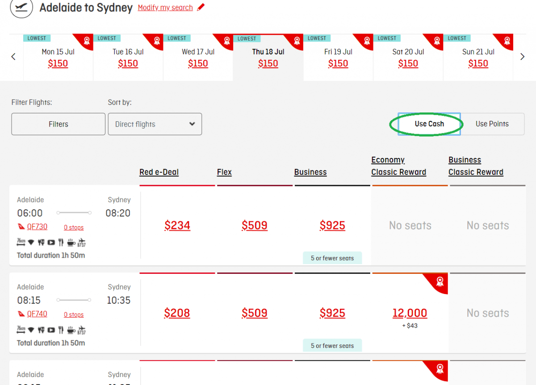Choose the $509 Flex fare on QF730
536x385 pixels.
click(x=255, y=226)
